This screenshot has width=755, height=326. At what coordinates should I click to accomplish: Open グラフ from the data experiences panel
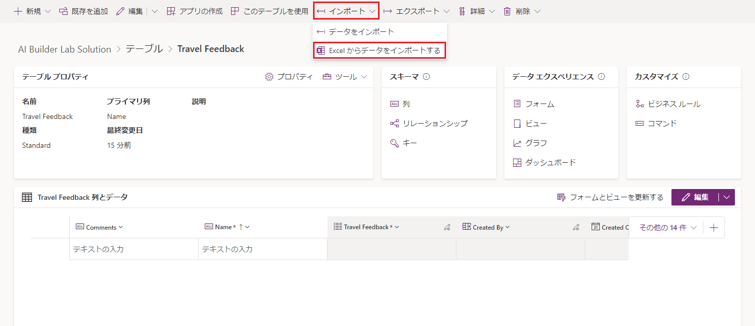coord(535,143)
